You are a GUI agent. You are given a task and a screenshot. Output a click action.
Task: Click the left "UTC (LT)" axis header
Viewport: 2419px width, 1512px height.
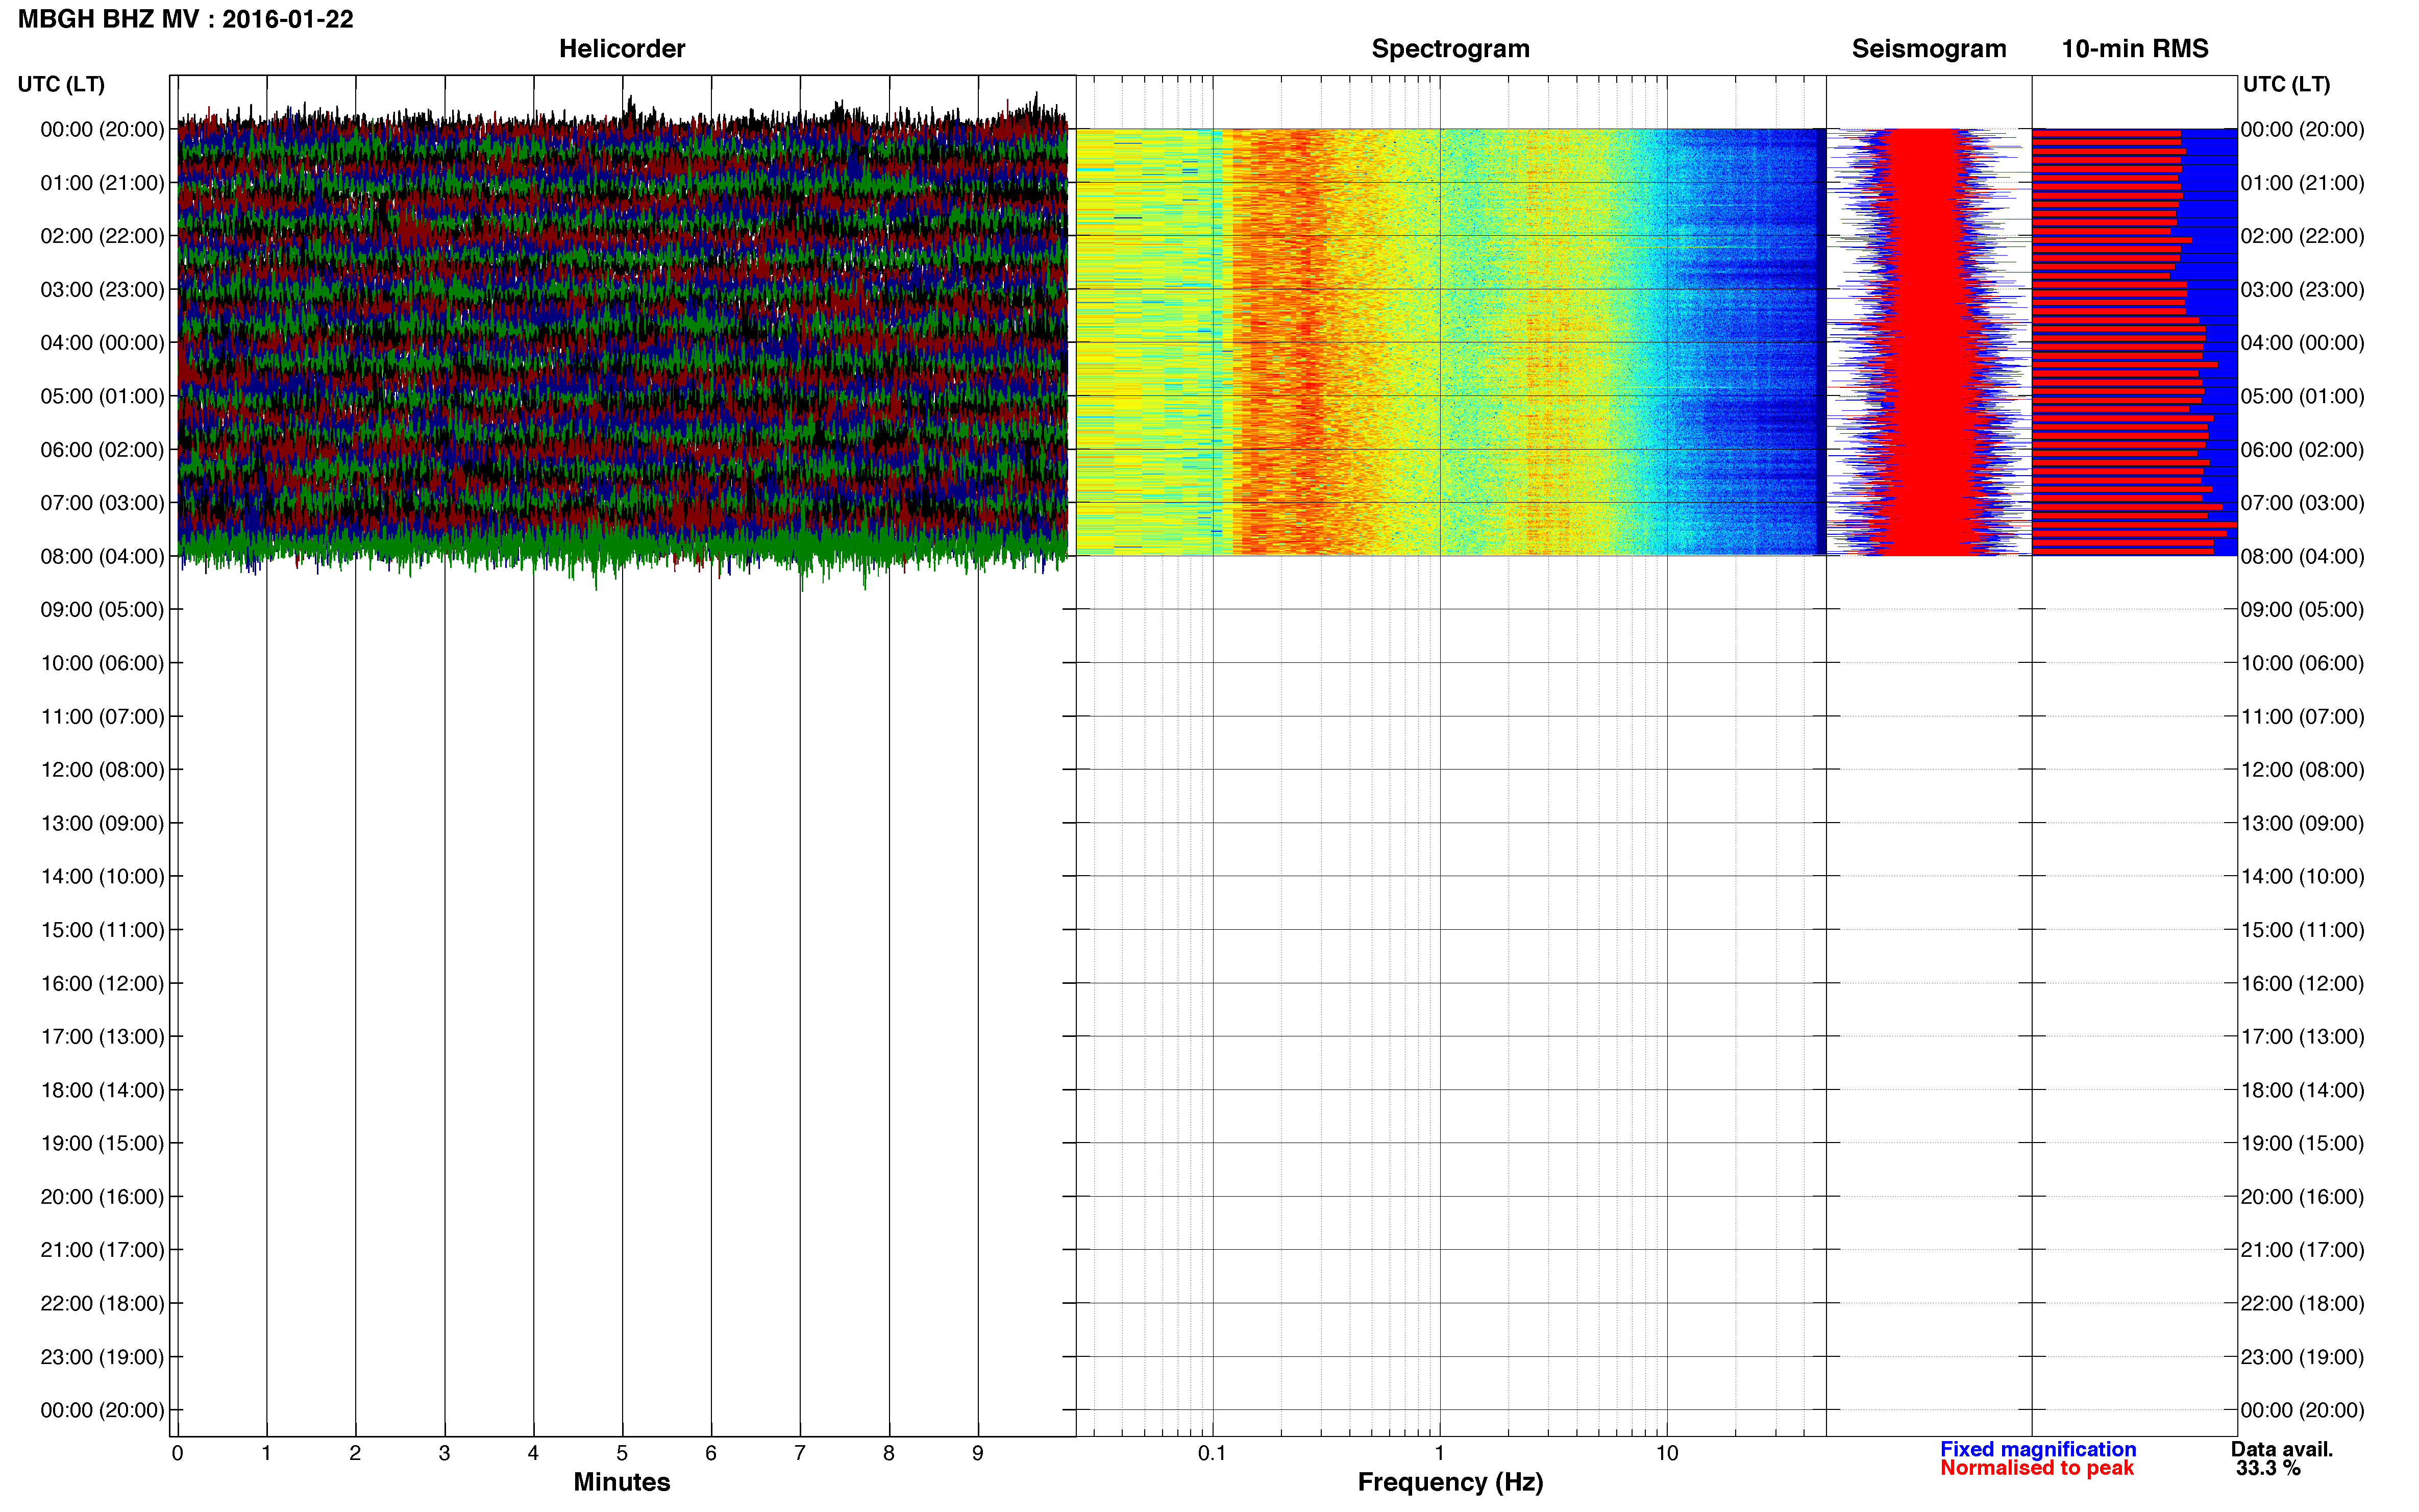click(61, 84)
